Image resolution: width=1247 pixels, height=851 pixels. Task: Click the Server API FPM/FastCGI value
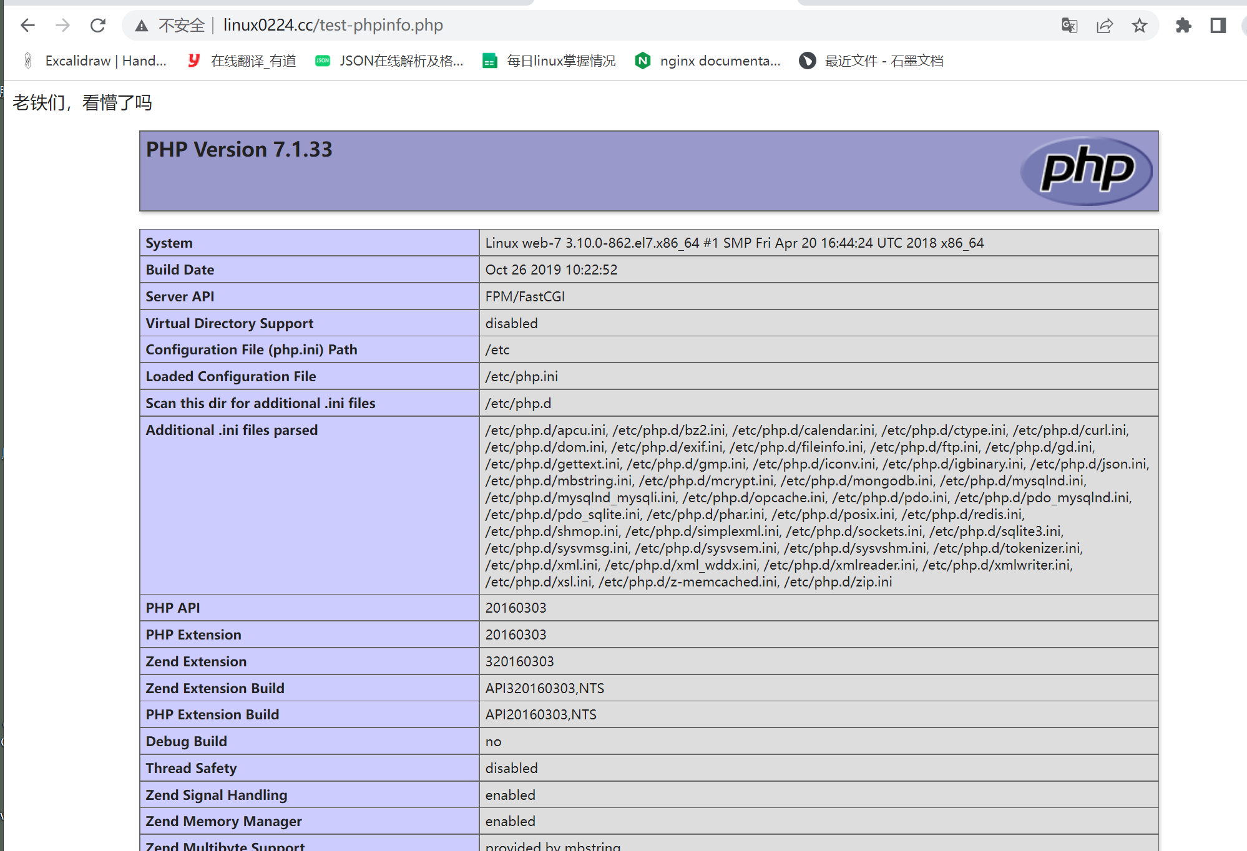(x=524, y=296)
